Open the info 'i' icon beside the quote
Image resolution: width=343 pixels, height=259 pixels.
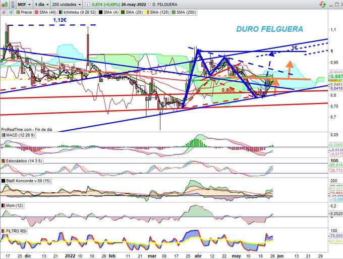(87, 5)
